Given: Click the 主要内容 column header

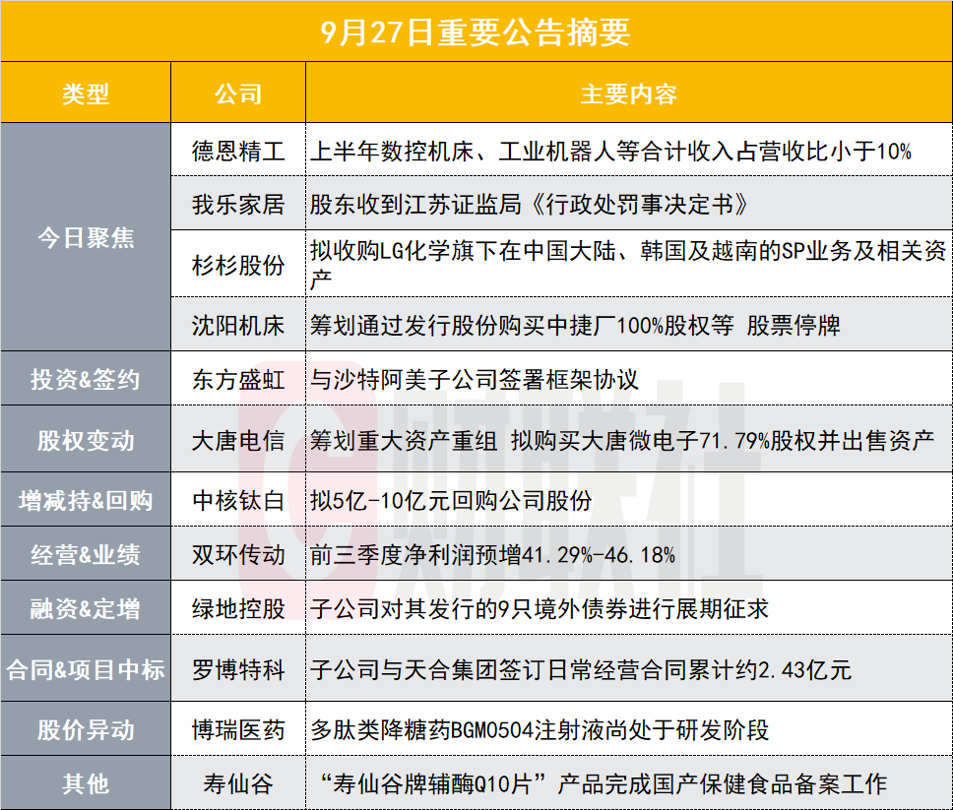Looking at the screenshot, I should pyautogui.click(x=628, y=93).
